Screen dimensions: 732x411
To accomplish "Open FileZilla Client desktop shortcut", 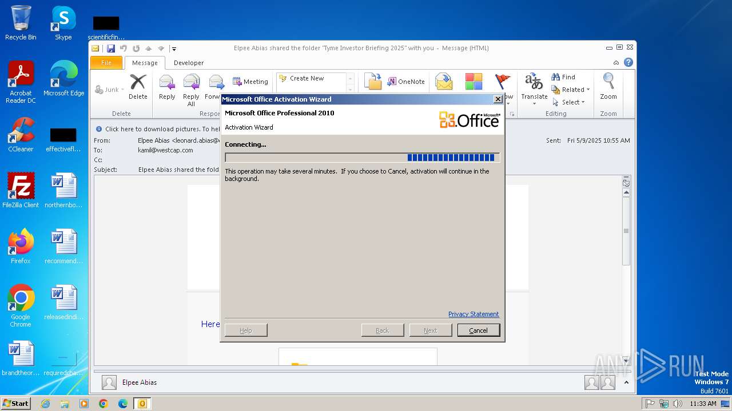I will coord(21,191).
